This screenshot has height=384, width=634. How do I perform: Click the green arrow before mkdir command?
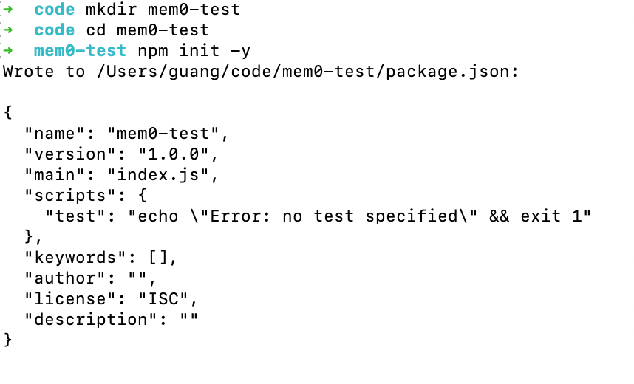point(7,10)
